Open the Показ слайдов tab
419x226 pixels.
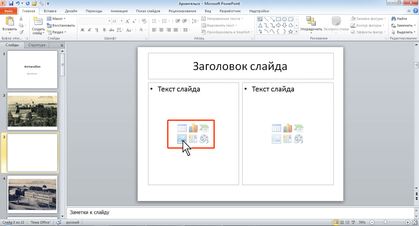click(148, 11)
